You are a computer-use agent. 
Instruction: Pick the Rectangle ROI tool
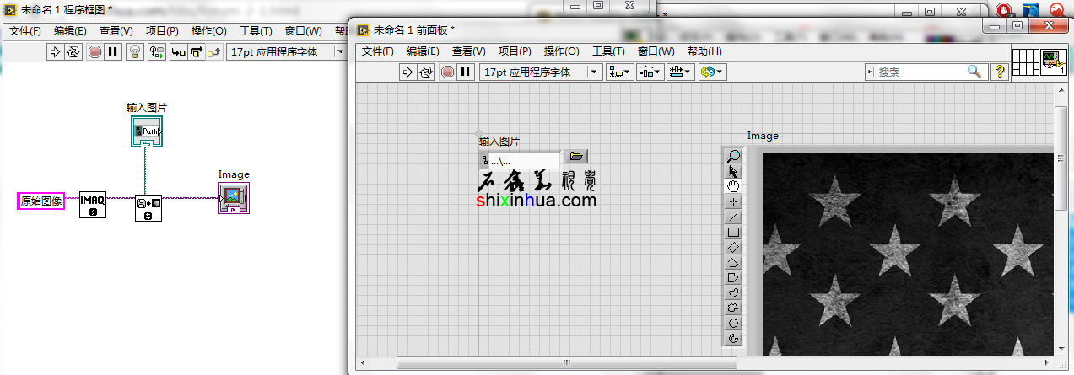(x=733, y=233)
